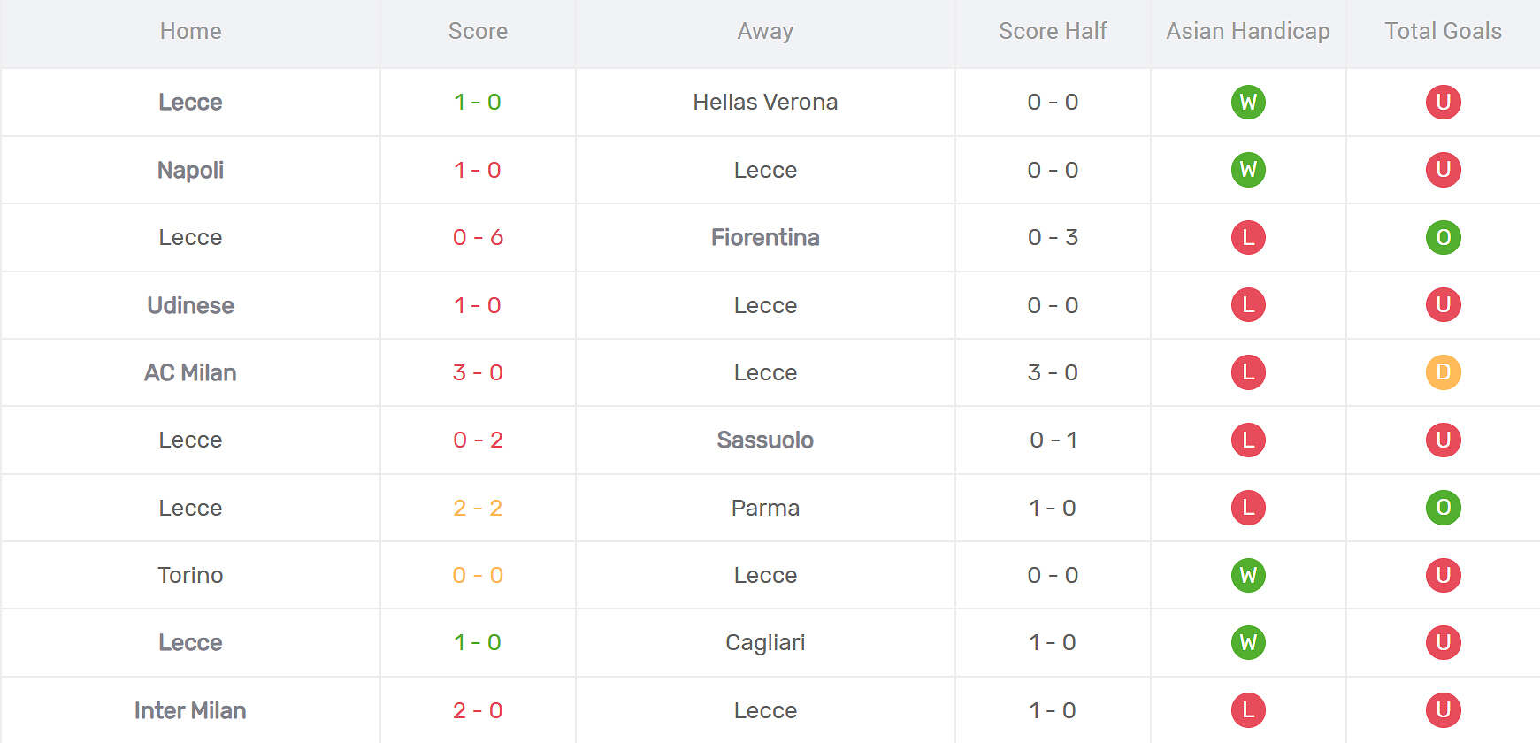
Task: Click the green W badge in Cagliari row
Action: click(1248, 642)
